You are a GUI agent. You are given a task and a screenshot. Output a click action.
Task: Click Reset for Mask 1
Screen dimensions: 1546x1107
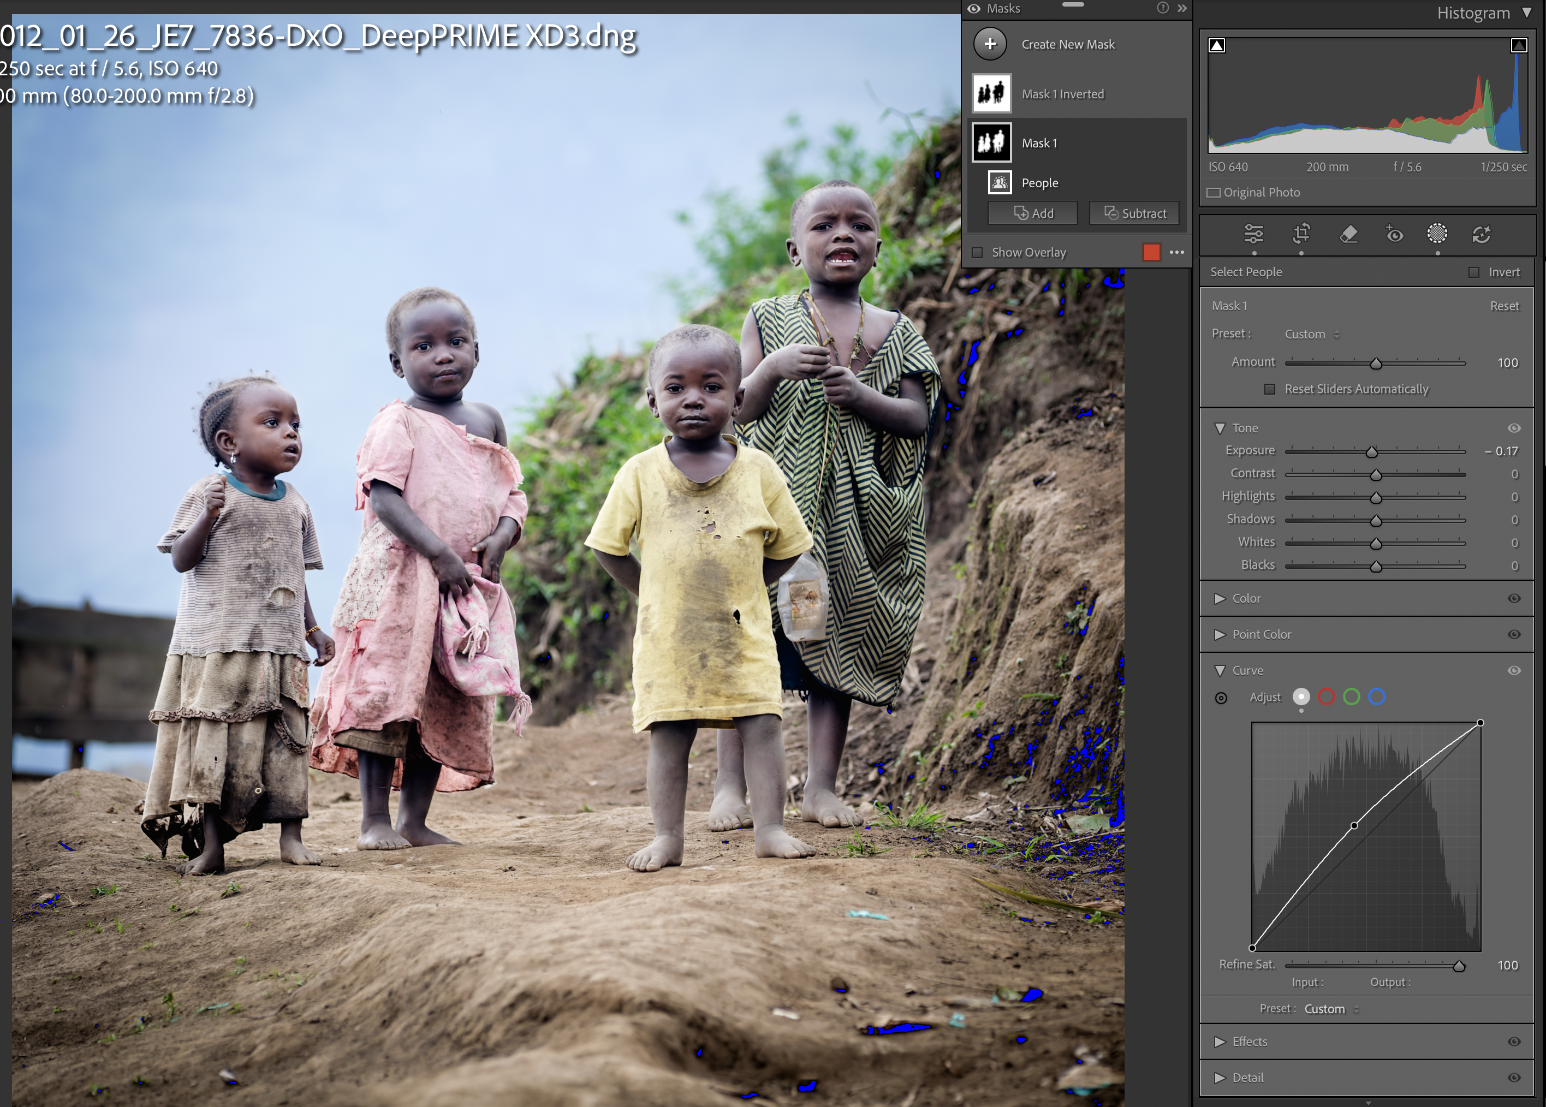click(x=1504, y=306)
